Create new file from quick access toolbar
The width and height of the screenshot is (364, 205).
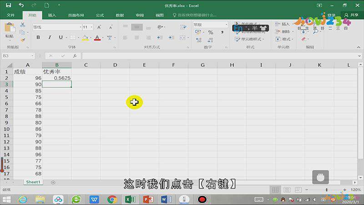[47, 5]
